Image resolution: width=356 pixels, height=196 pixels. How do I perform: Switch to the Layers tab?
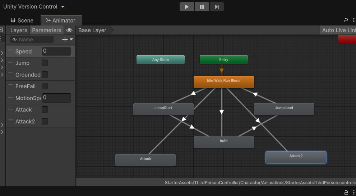click(x=18, y=30)
